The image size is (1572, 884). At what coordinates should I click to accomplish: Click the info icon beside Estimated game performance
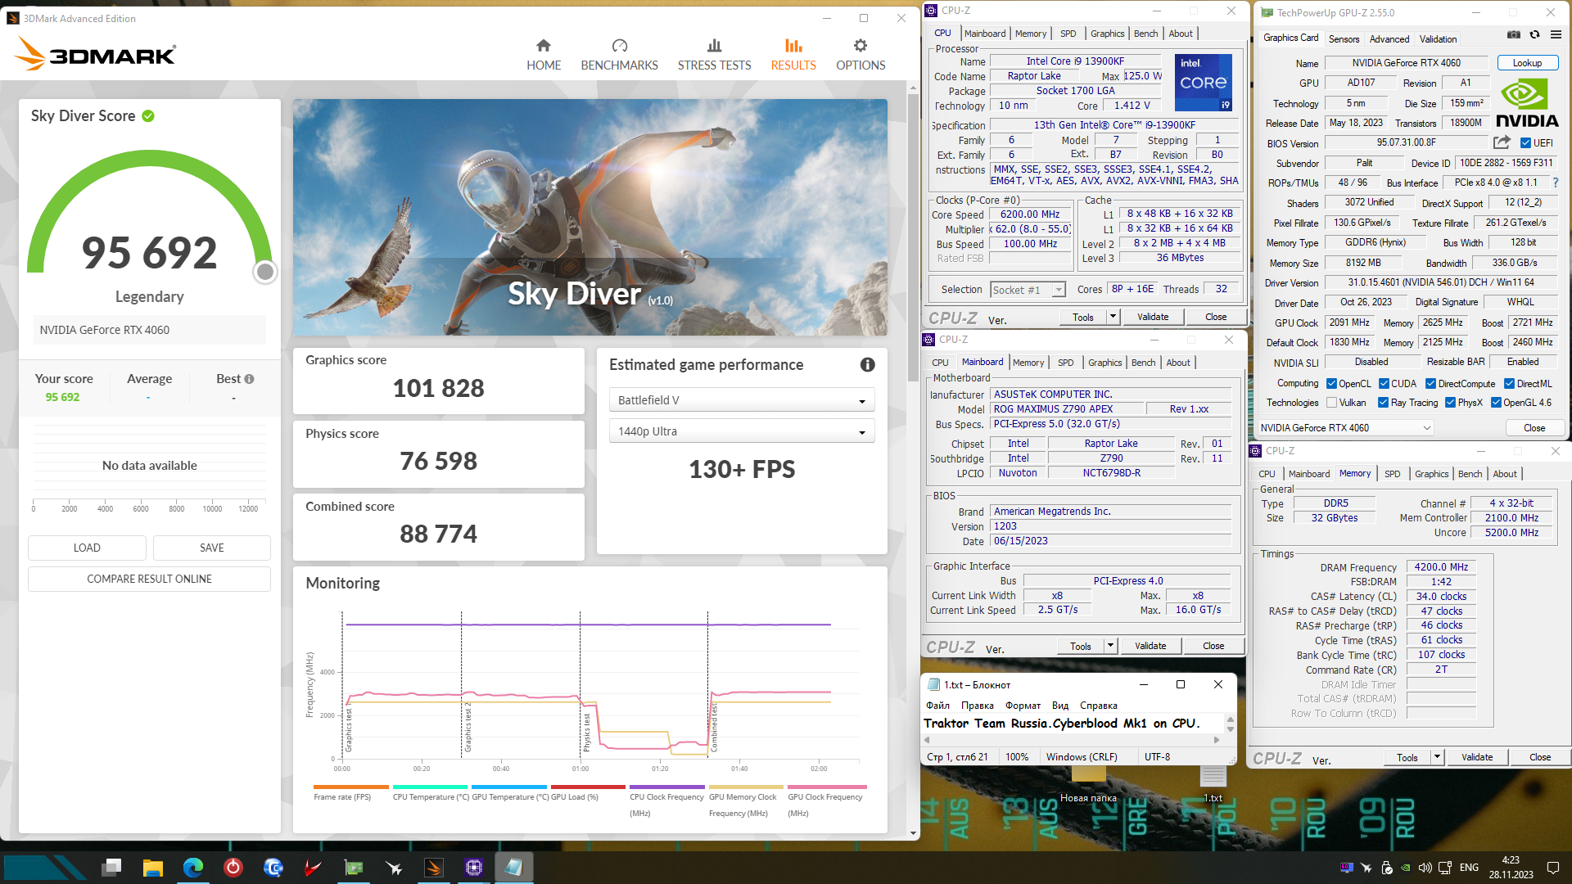[868, 365]
